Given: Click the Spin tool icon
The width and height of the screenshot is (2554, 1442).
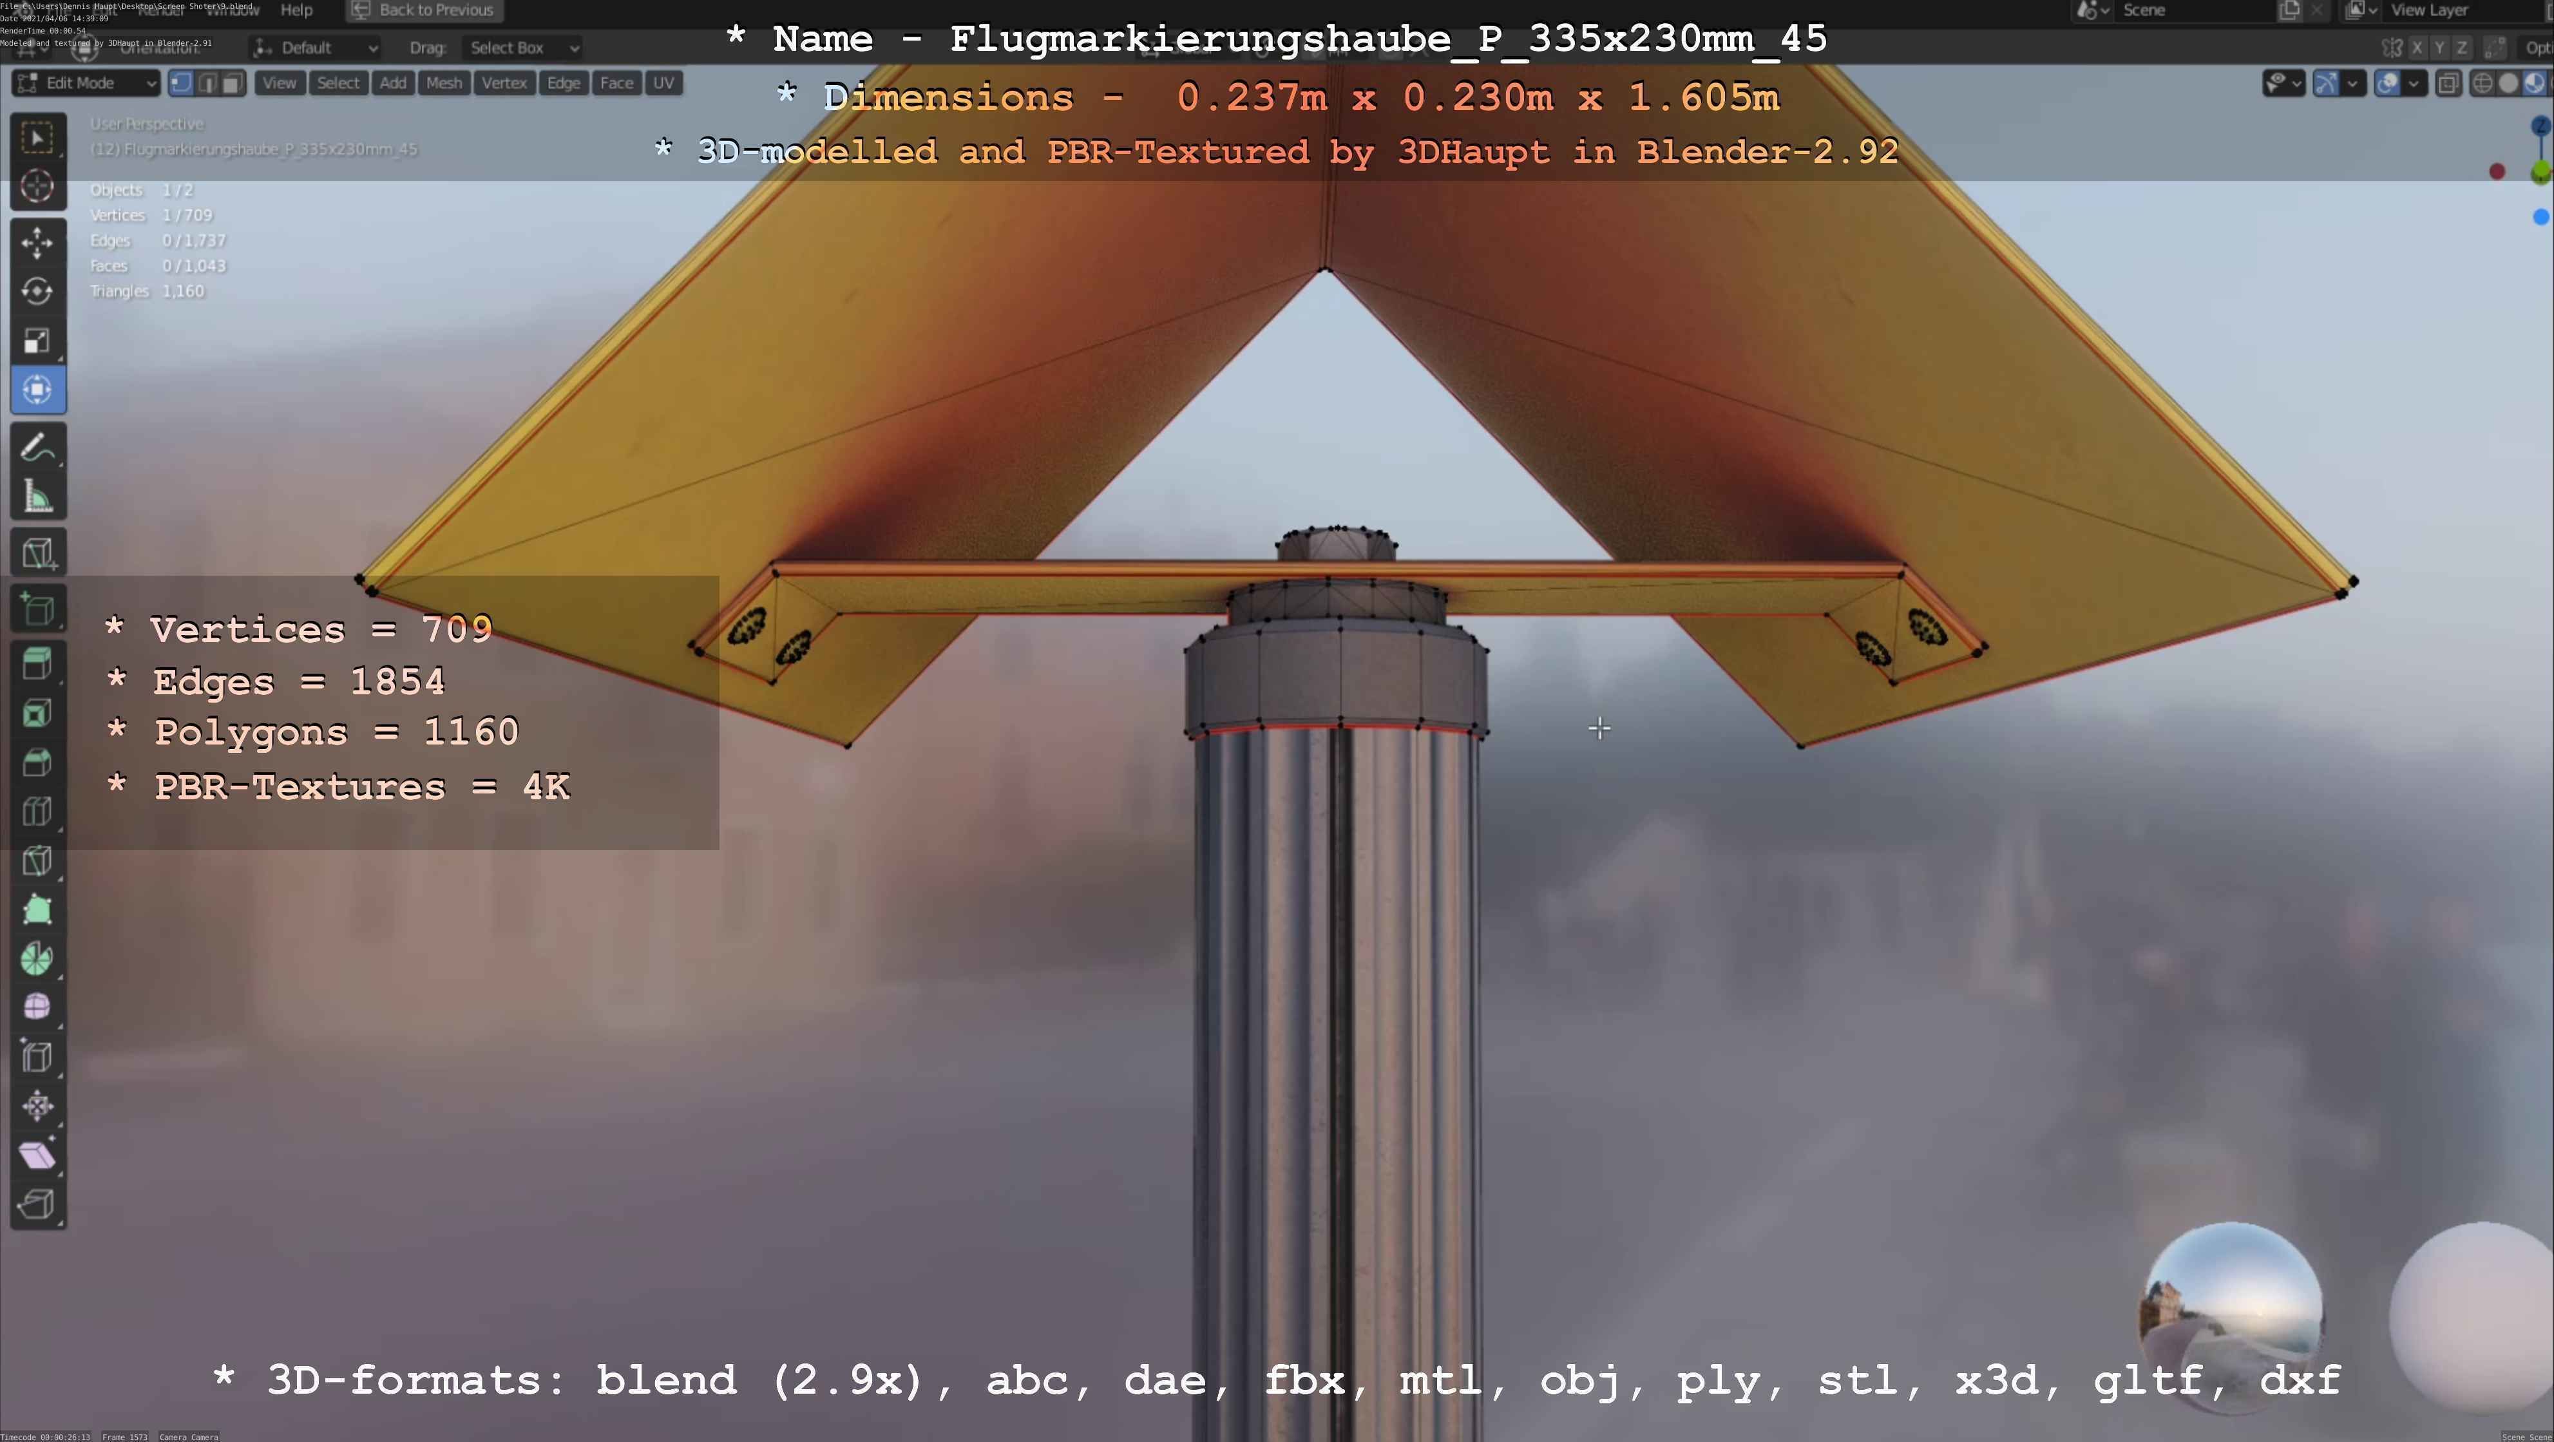Looking at the screenshot, I should point(37,958).
